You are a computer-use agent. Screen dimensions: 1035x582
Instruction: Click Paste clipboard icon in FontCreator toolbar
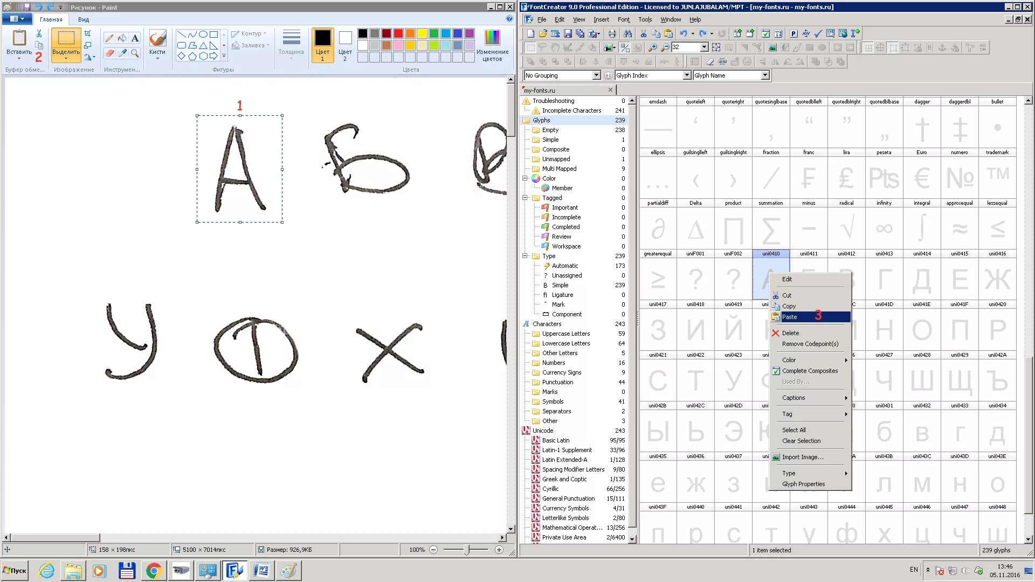(668, 33)
